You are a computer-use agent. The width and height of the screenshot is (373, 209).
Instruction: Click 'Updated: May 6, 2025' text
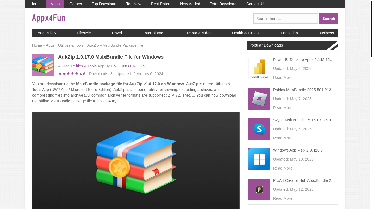292,69
